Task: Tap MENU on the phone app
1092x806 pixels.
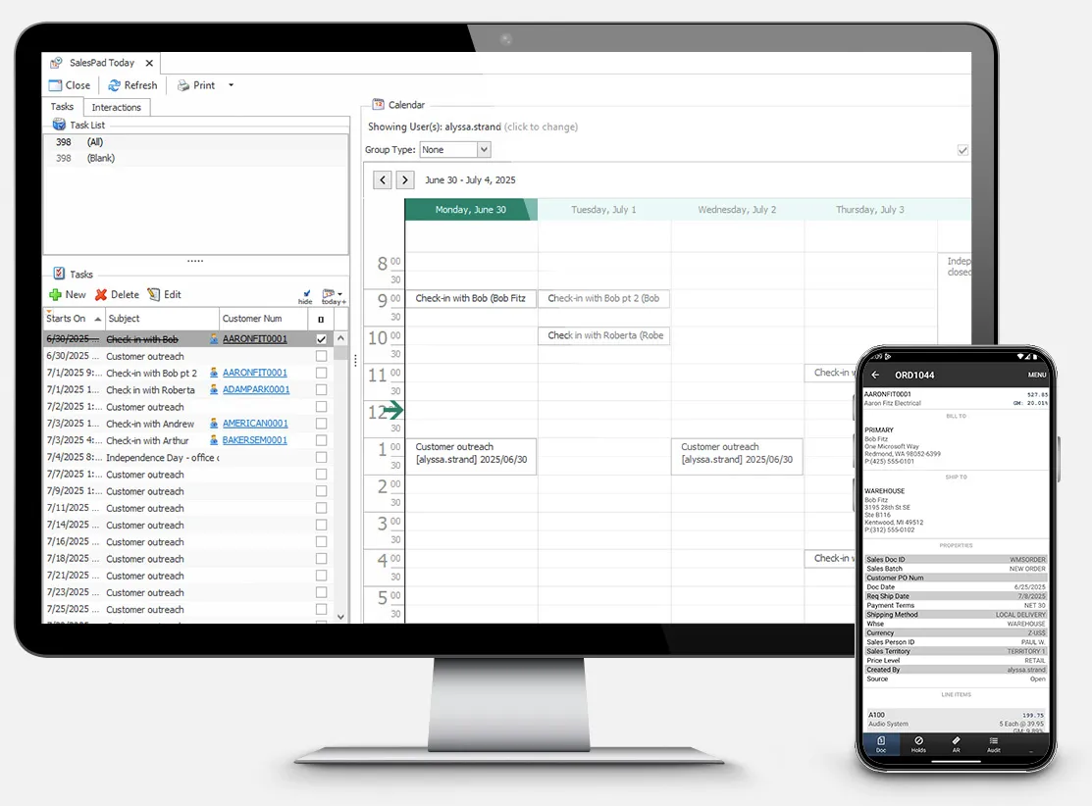Action: point(1037,376)
